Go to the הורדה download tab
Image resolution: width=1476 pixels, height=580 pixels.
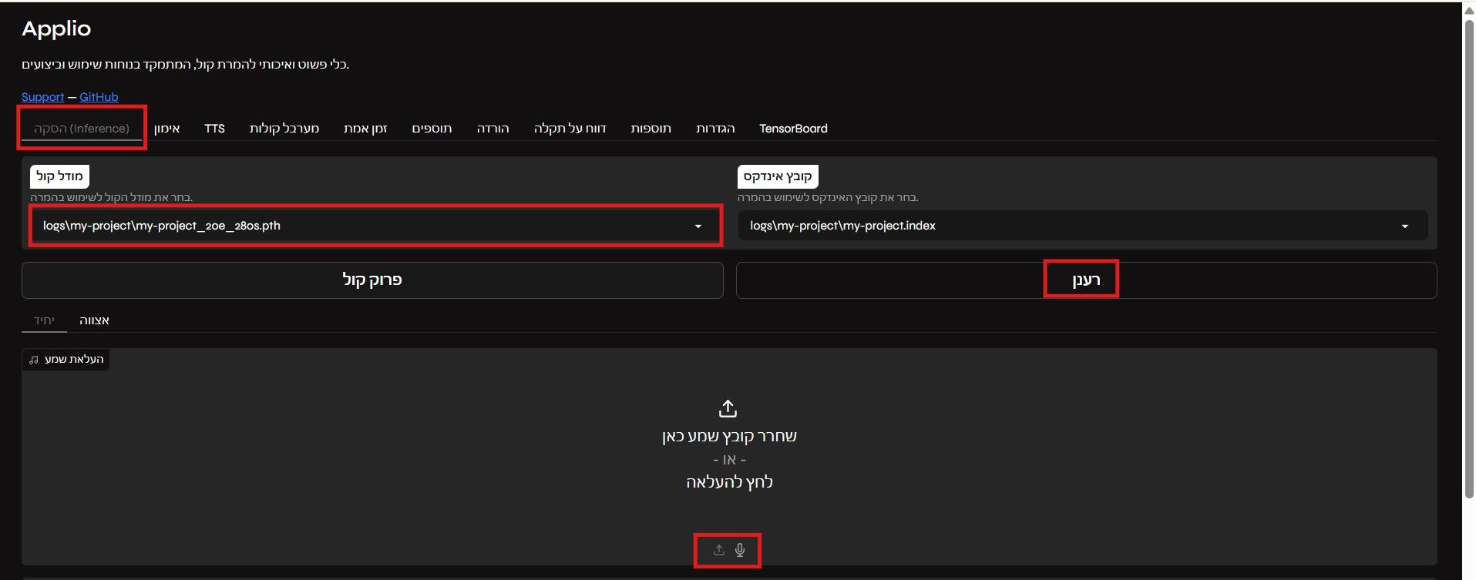493,129
